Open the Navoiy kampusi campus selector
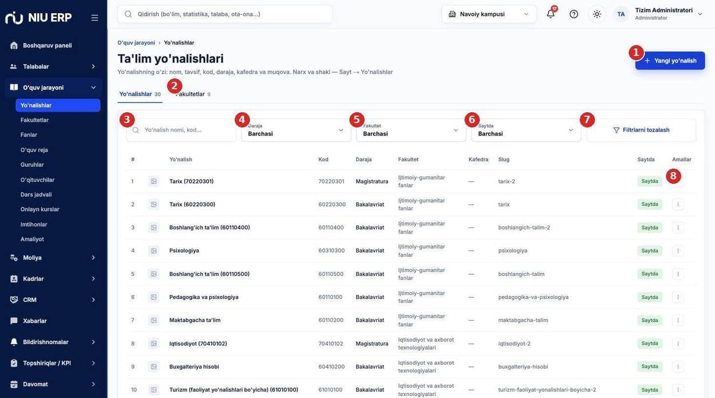Screen dimensions: 715x398 (x=489, y=14)
